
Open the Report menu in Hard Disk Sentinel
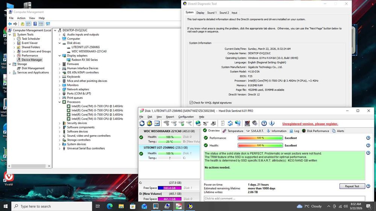(x=170, y=117)
